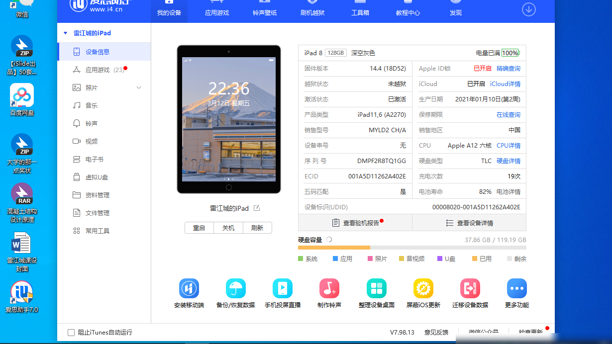The width and height of the screenshot is (612, 344).
Task: Click the iPad lock screen preview
Action: 229,119
